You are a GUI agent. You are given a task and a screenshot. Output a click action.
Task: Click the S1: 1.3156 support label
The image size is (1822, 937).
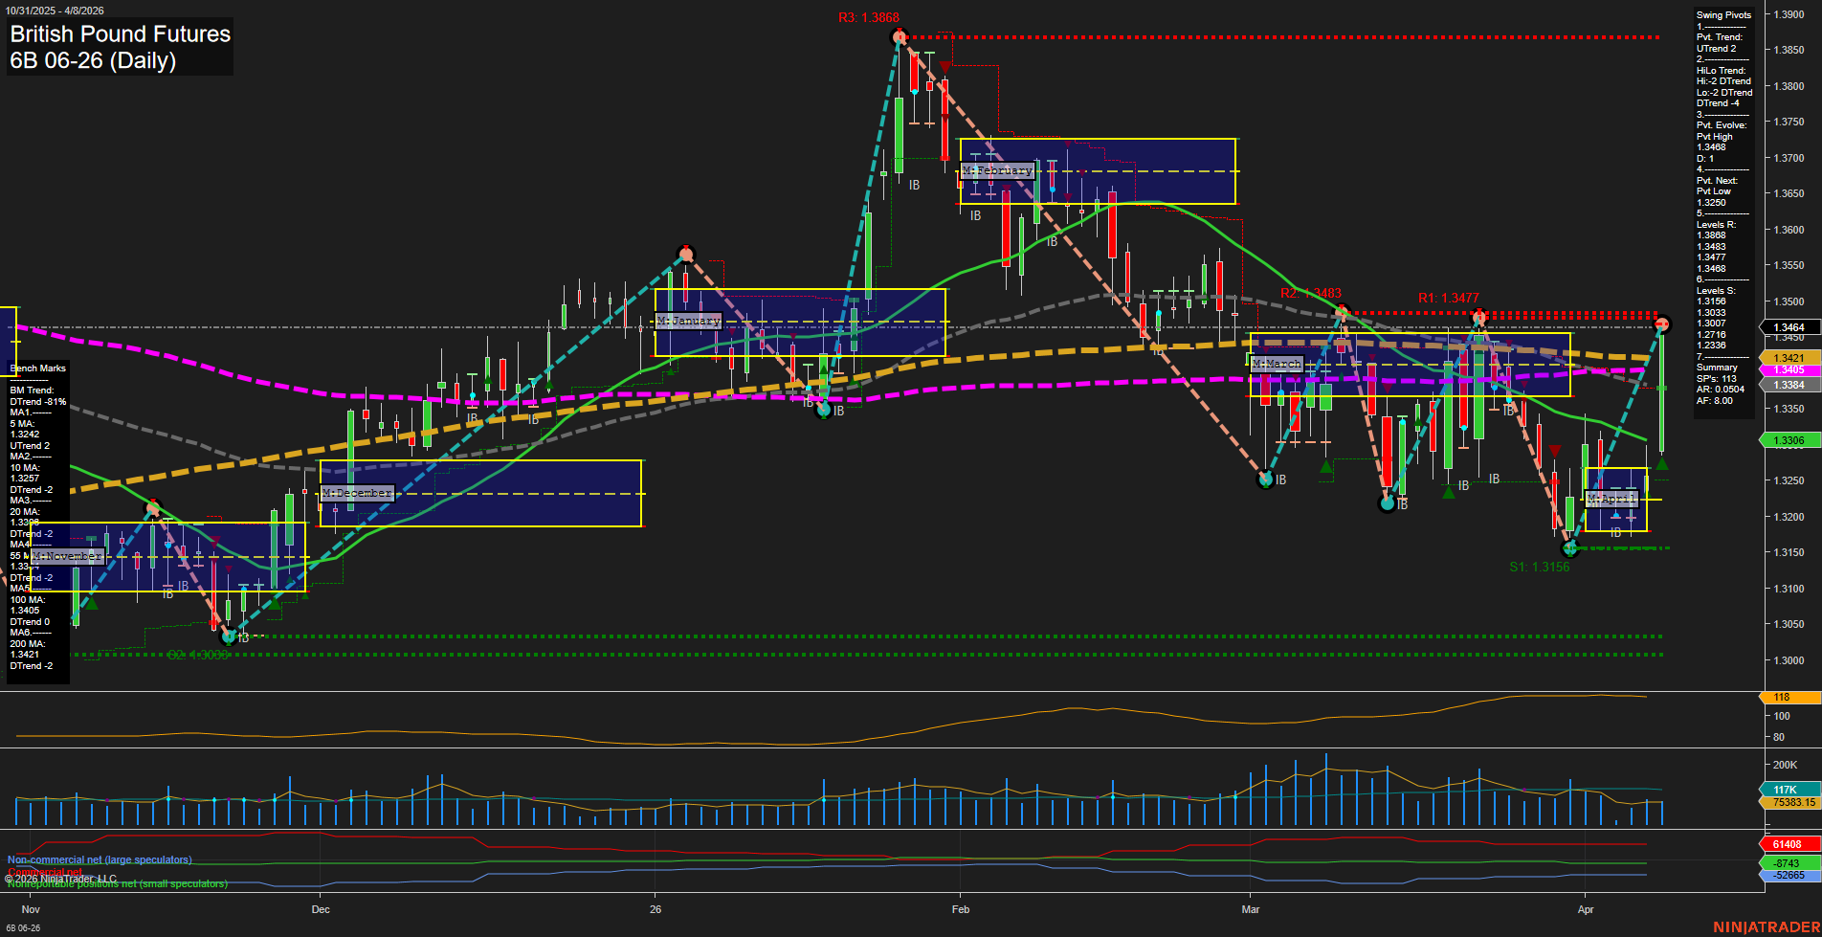(1541, 567)
